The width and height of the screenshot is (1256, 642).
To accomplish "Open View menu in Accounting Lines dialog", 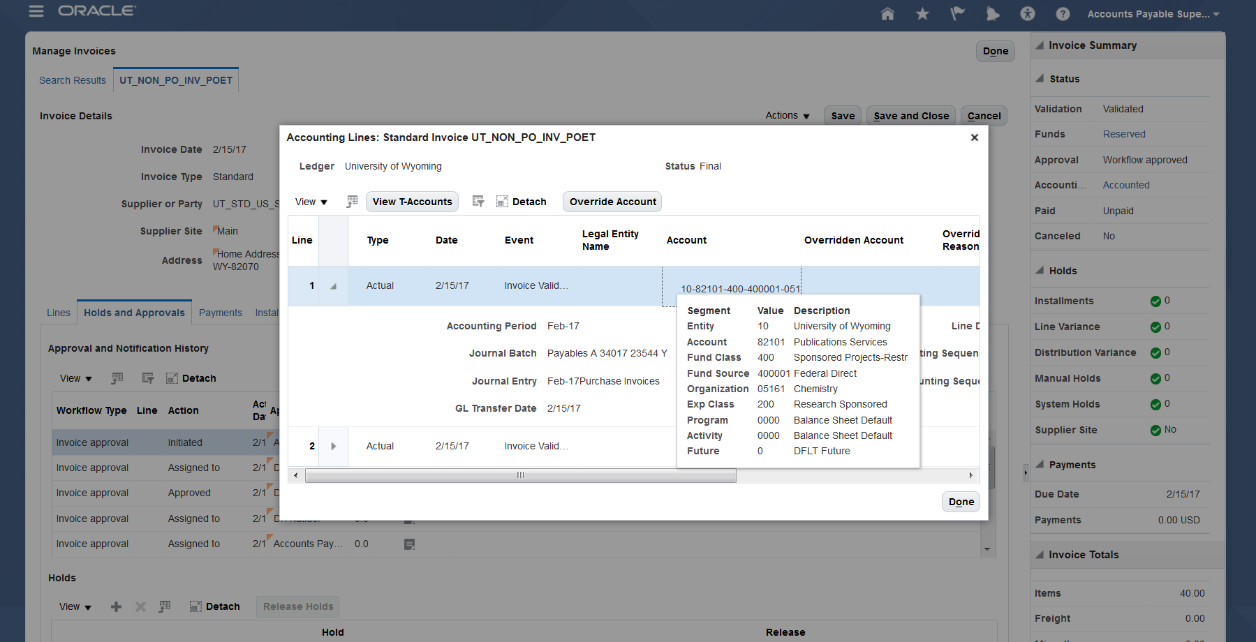I will click(x=311, y=202).
